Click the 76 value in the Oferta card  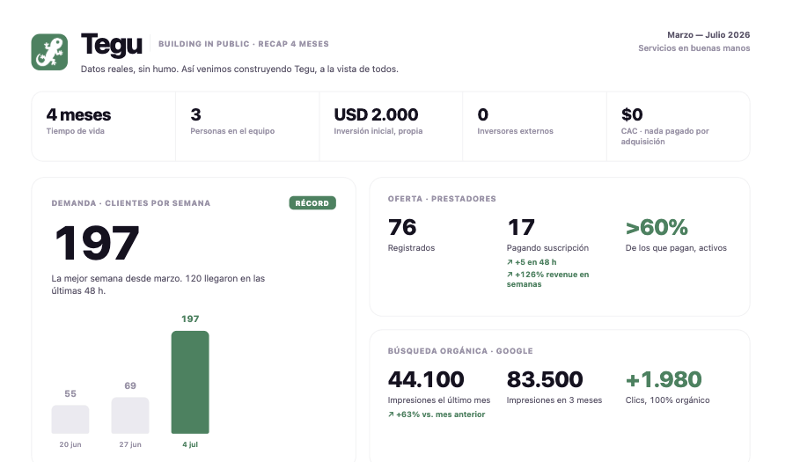point(402,227)
